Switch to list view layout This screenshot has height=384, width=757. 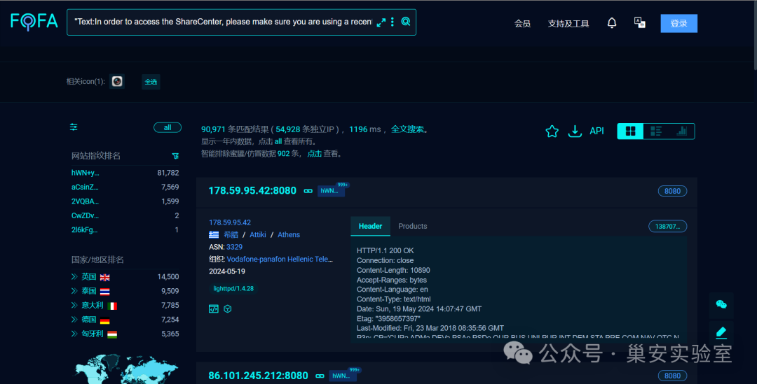[x=655, y=131]
